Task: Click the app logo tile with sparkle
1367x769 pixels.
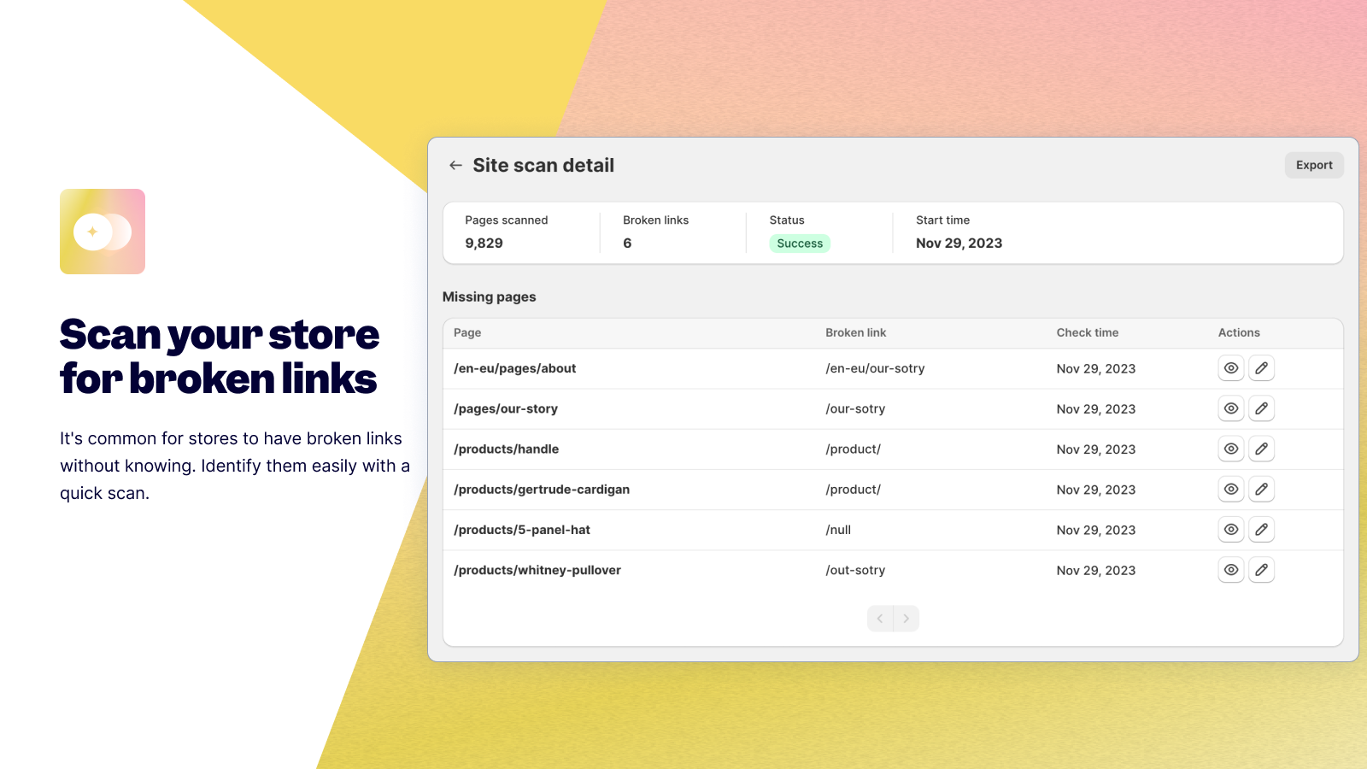Action: (103, 232)
